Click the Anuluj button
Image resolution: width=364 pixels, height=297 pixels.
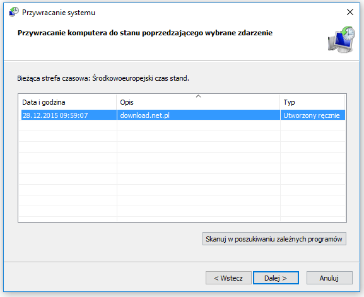pyautogui.click(x=329, y=277)
